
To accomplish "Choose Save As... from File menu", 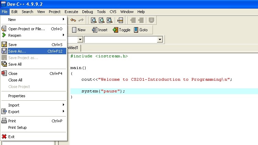I will (x=34, y=51).
